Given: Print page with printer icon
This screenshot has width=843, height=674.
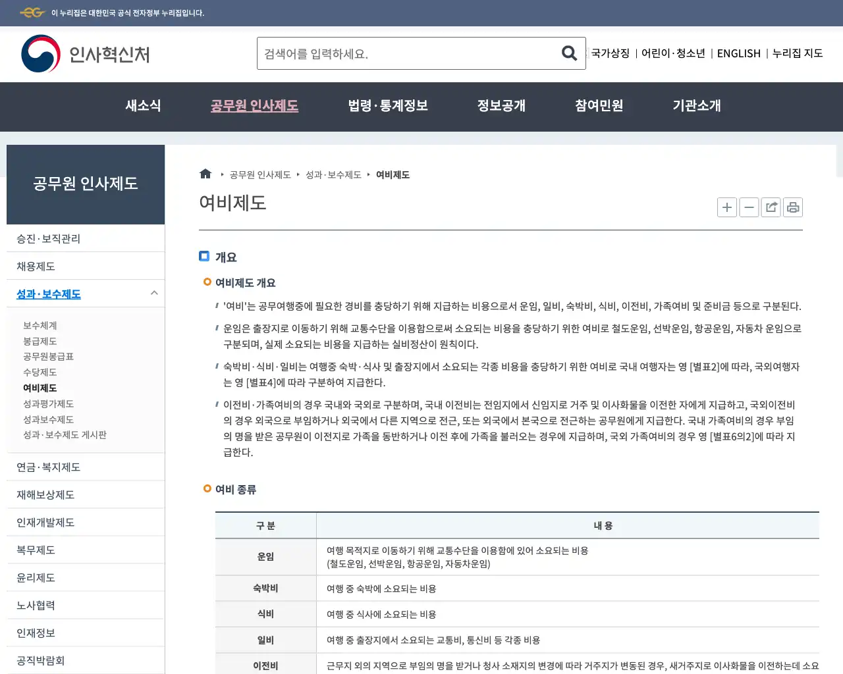Looking at the screenshot, I should (x=793, y=207).
